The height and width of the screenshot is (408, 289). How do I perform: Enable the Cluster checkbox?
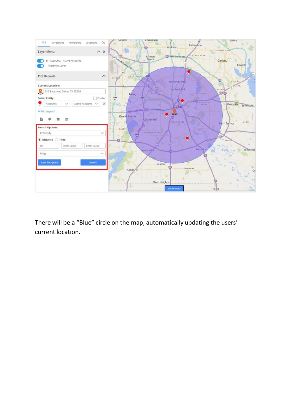coord(95,98)
